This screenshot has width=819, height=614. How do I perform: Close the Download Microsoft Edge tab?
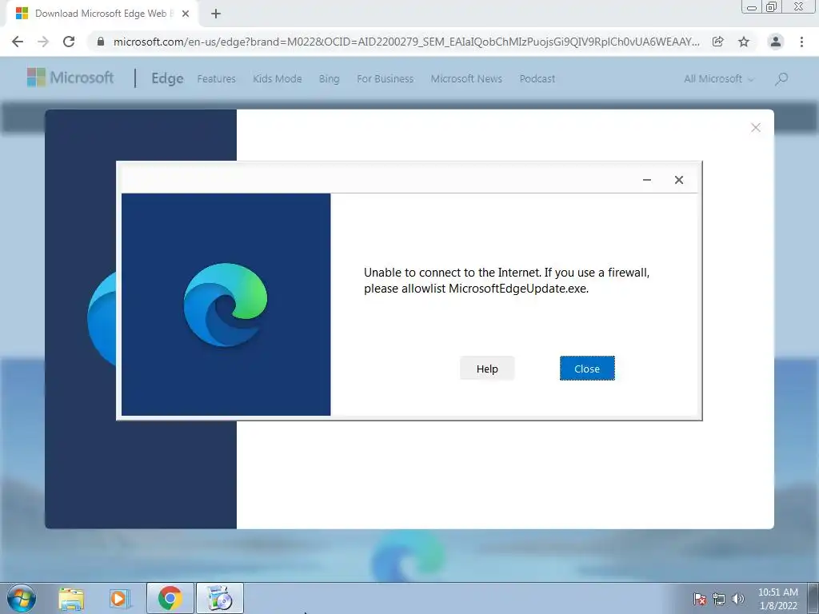[185, 14]
